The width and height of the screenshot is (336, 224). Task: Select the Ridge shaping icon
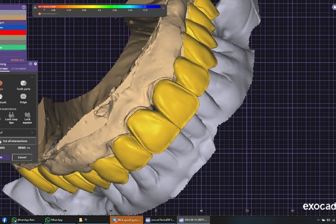23,98
